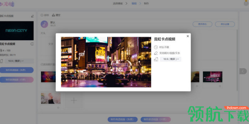Viewport: 249px width, 124px height.
Task: Click the edit pencil icon beside the left-panel title
Action: coord(32,16)
